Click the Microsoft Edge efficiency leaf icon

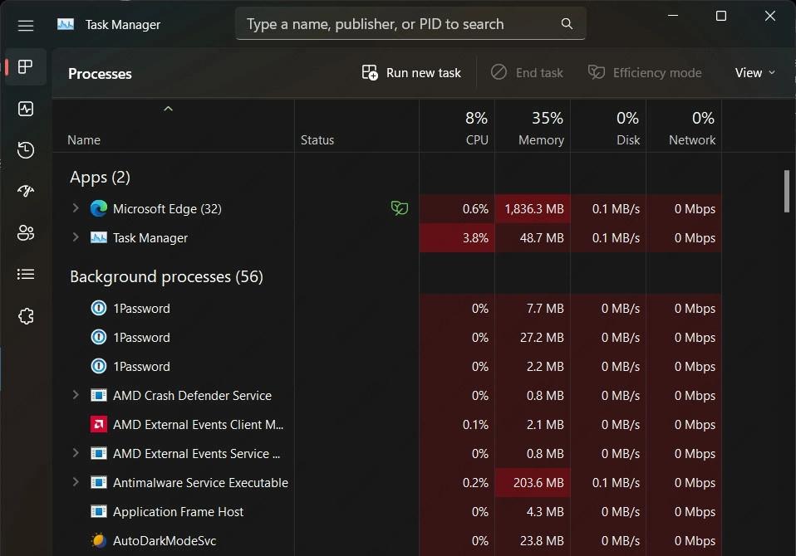click(400, 208)
